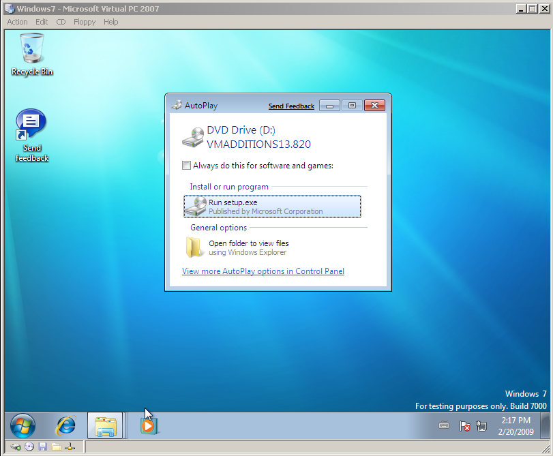The image size is (553, 456).
Task: Open the Floppy menu
Action: coord(85,22)
